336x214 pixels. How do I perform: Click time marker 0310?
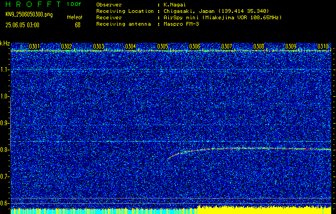tap(323, 47)
